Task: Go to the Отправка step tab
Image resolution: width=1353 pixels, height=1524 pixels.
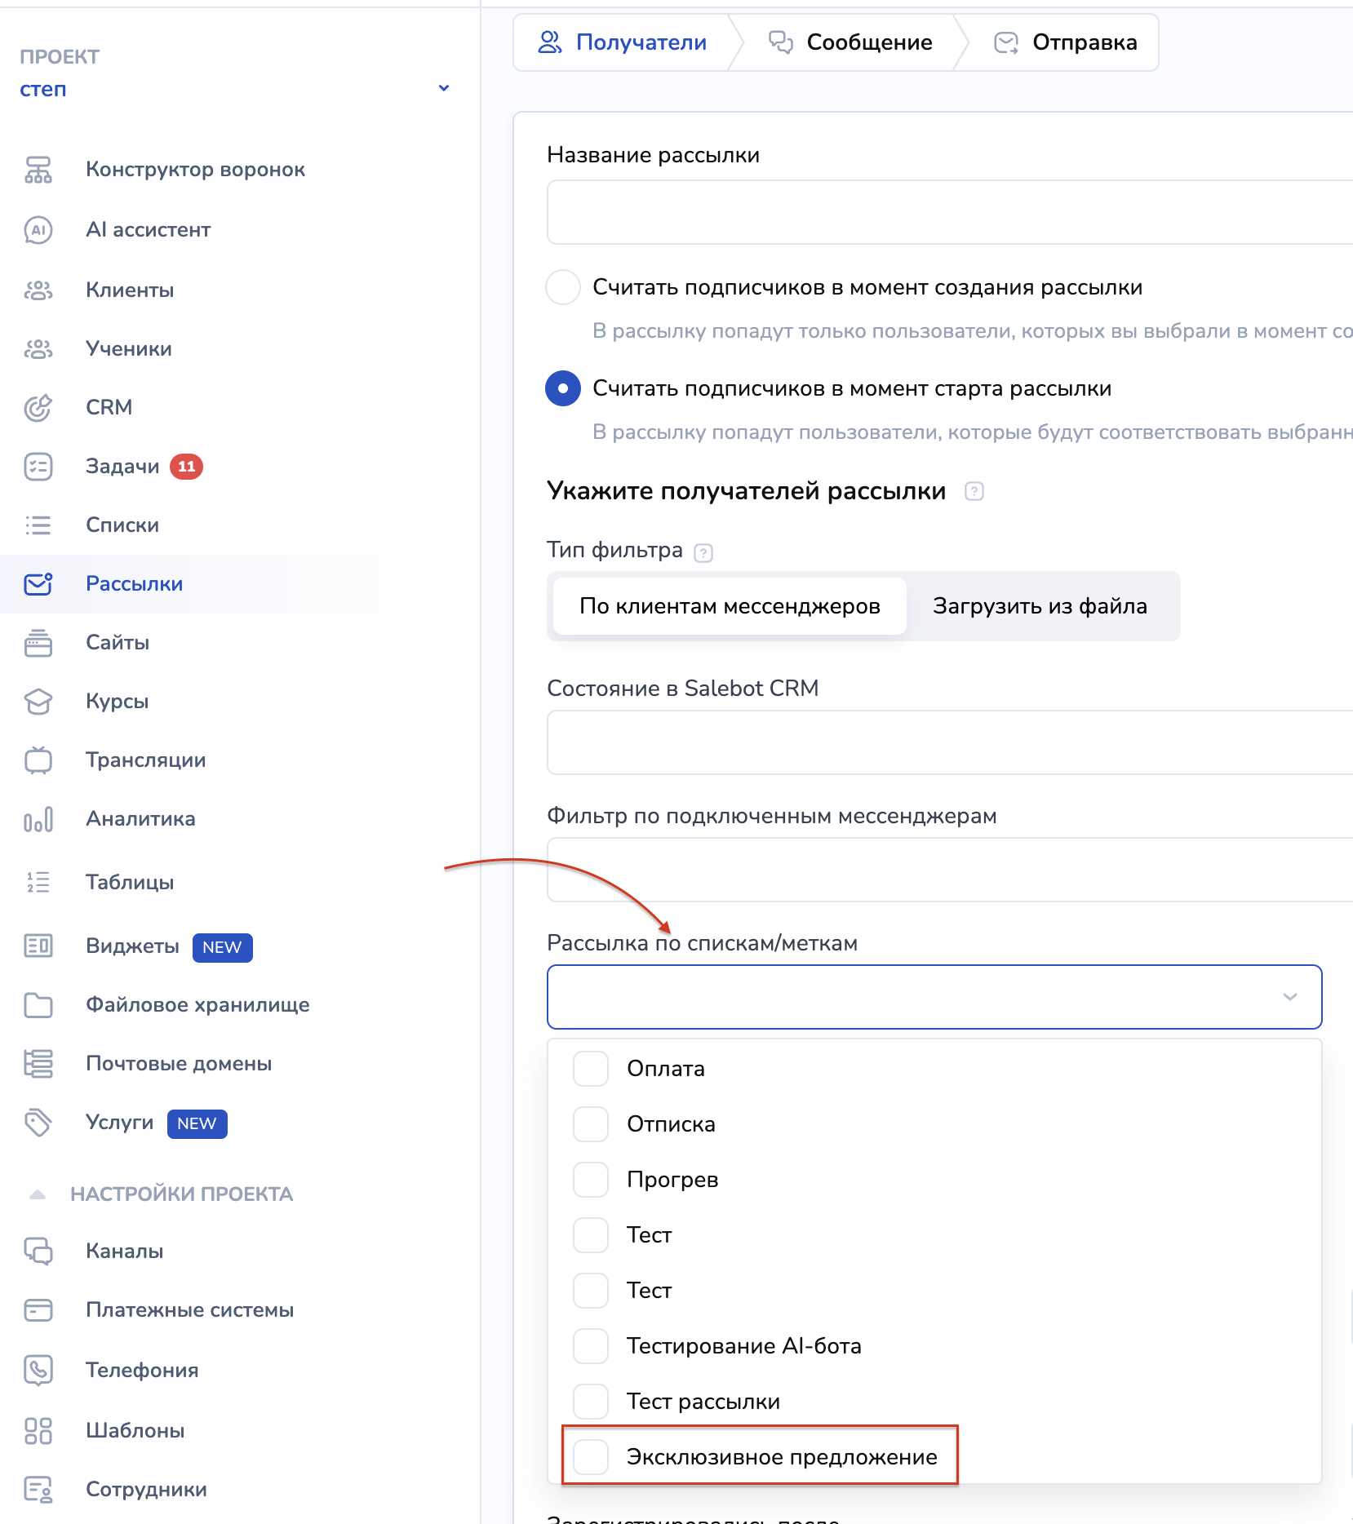Action: tap(1066, 42)
